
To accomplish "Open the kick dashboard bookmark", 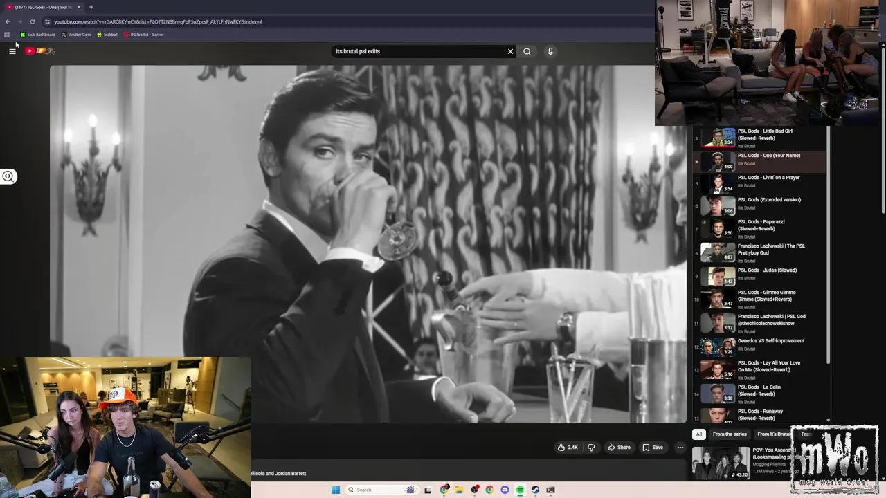I will coord(38,35).
